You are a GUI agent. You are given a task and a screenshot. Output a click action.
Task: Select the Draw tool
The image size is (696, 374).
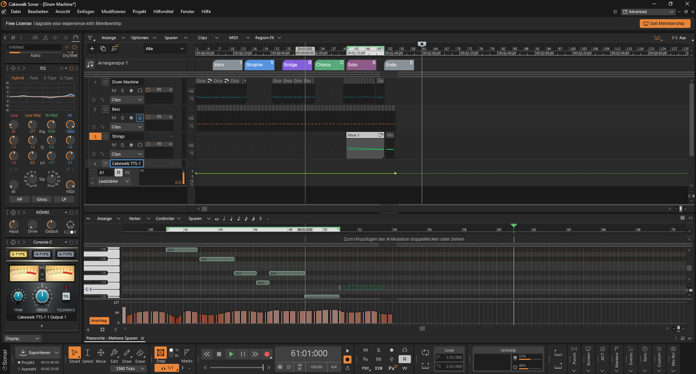click(x=127, y=353)
